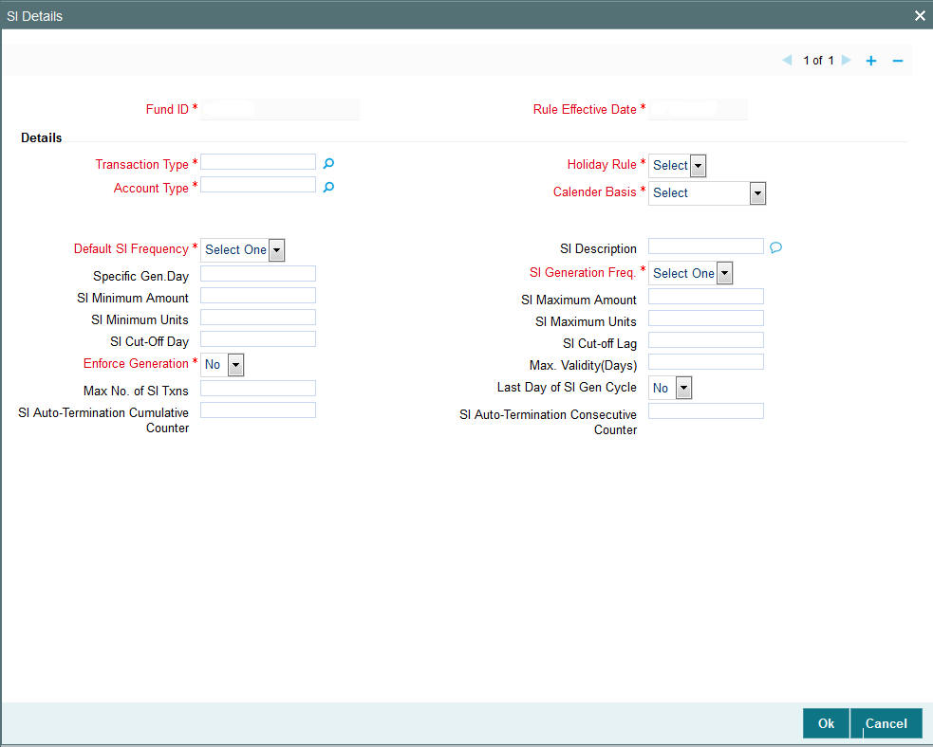The image size is (933, 747).
Task: Select the SI Cut-Off Day field
Action: tap(258, 338)
